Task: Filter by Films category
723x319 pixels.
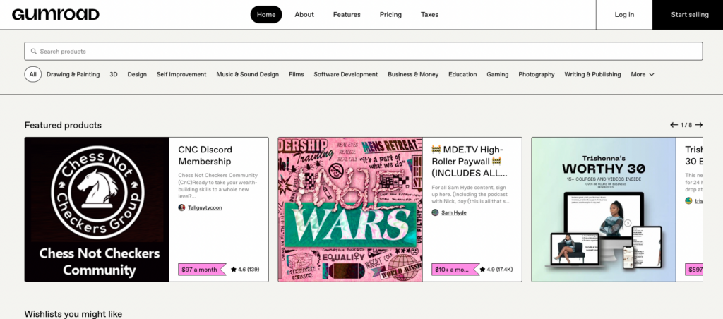Action: [x=296, y=74]
